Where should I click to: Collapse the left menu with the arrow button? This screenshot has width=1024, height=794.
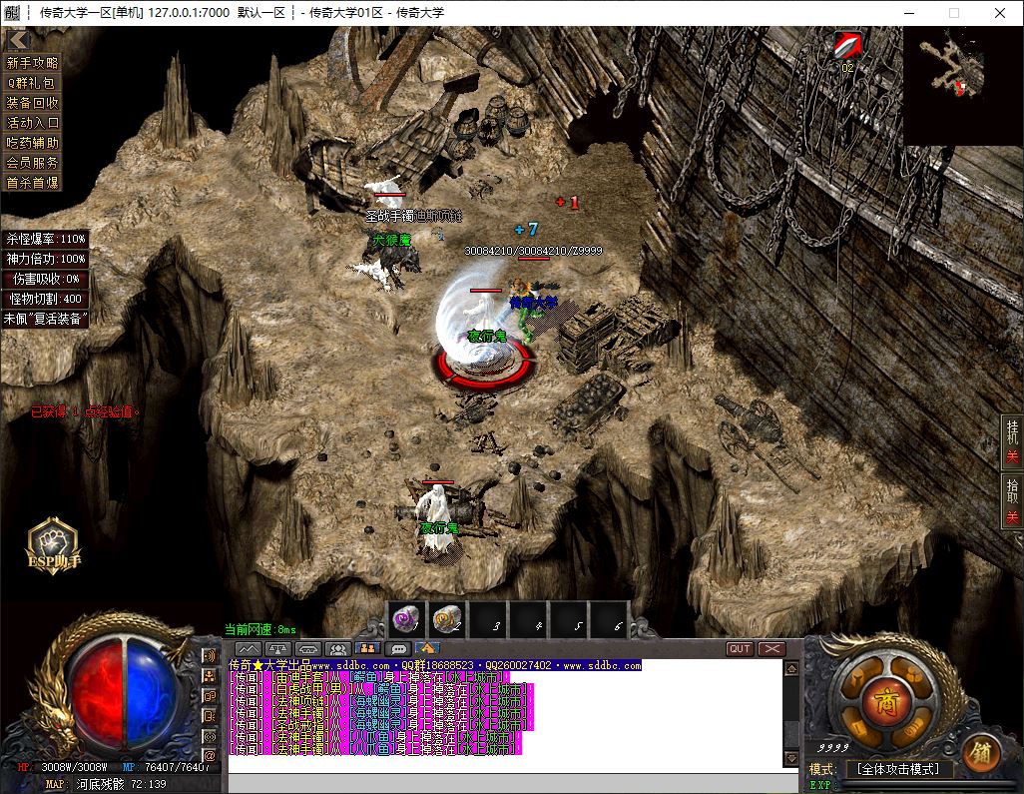pos(18,40)
